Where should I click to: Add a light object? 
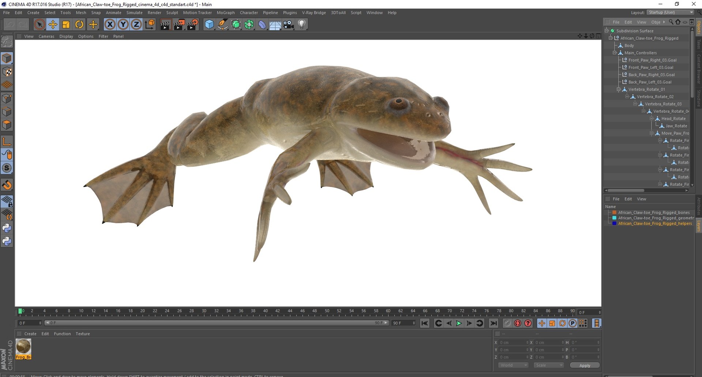tap(302, 24)
